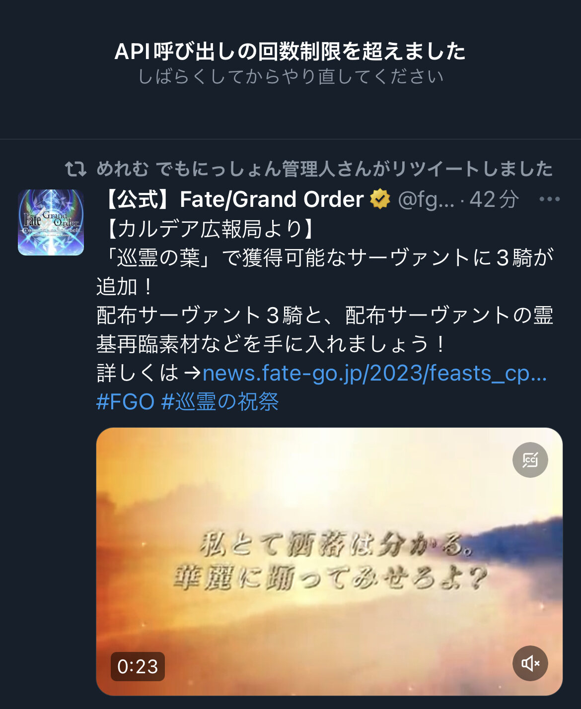581x709 pixels.
Task: Toggle closed captions on the video
Action: (x=530, y=460)
